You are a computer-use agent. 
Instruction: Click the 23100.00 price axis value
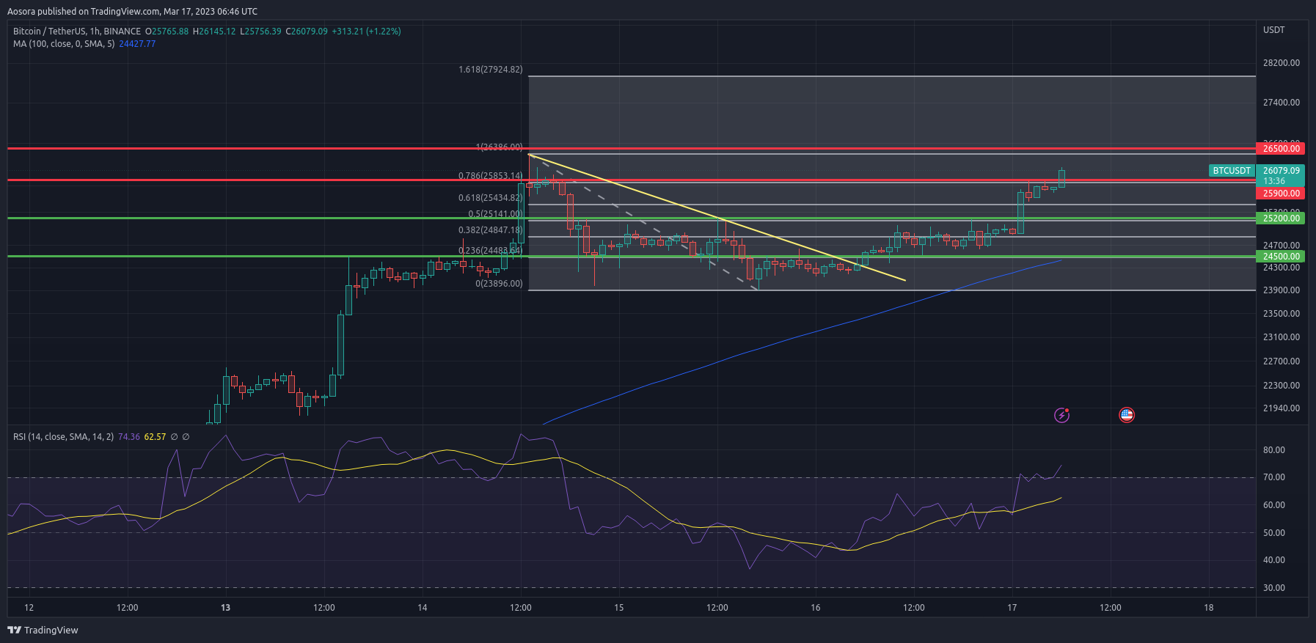coord(1281,337)
